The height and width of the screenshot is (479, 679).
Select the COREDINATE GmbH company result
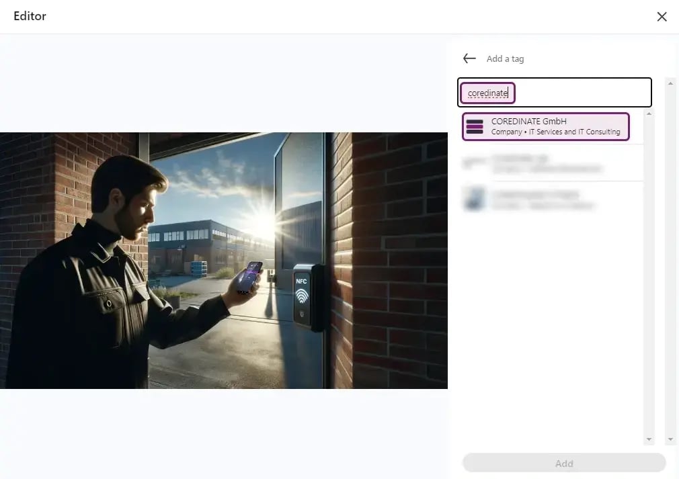tap(546, 126)
